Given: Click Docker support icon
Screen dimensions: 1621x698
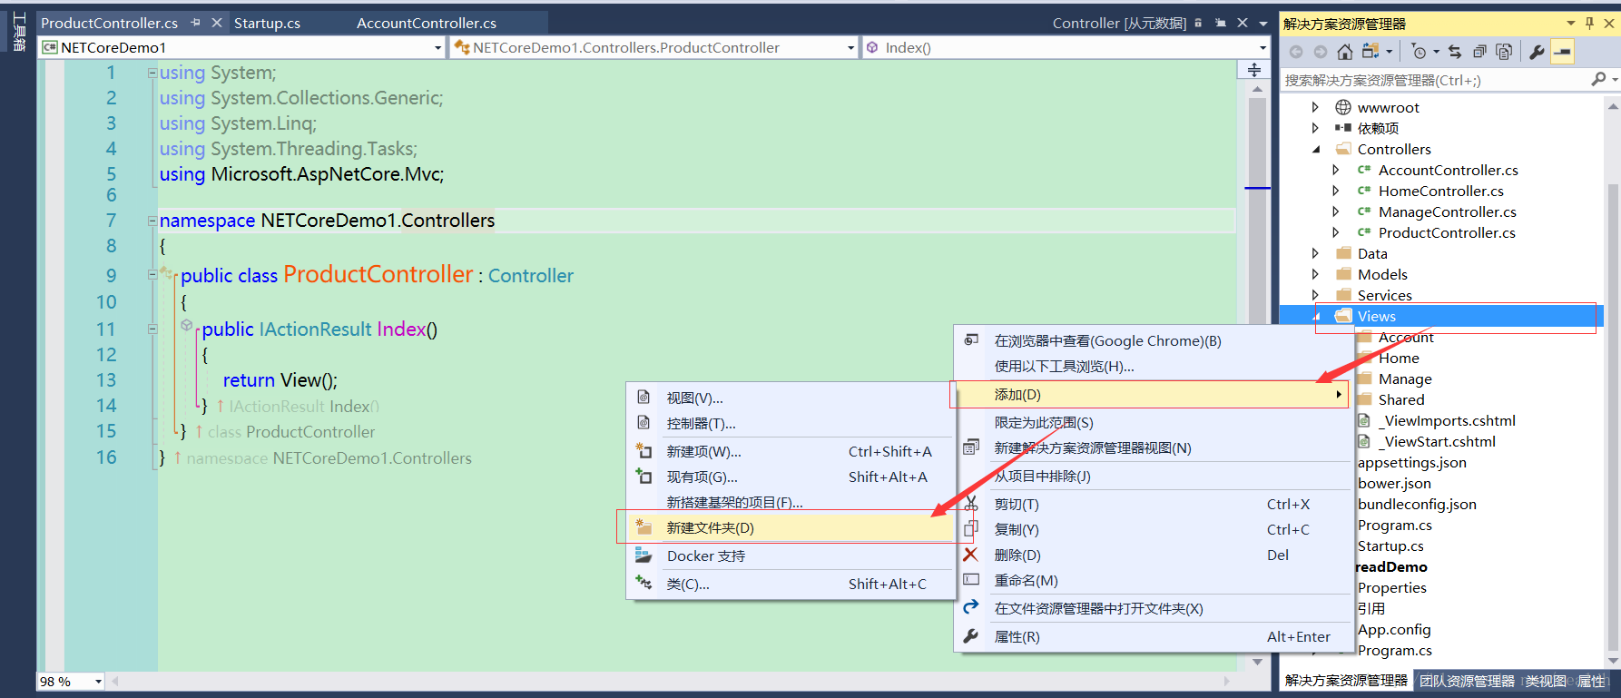Looking at the screenshot, I should (x=643, y=555).
